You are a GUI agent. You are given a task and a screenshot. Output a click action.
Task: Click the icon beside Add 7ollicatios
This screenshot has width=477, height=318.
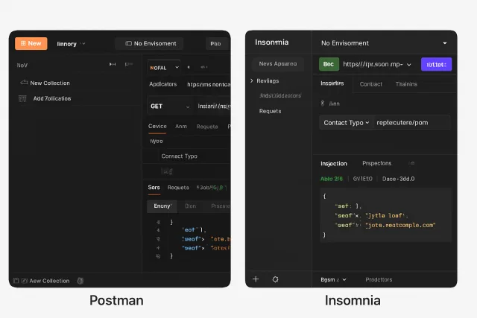coord(22,98)
